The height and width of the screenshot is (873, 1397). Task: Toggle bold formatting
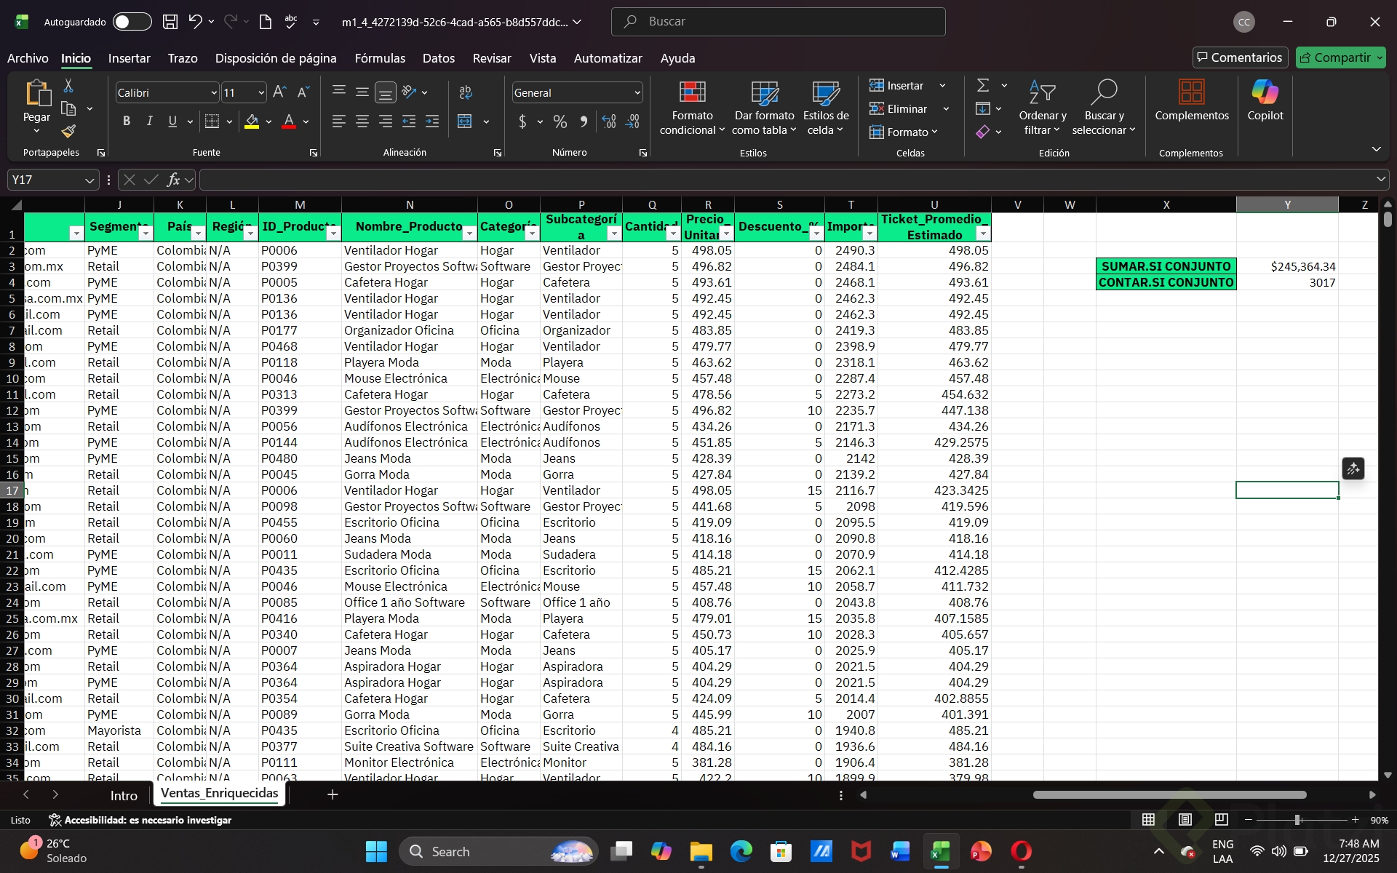(127, 121)
